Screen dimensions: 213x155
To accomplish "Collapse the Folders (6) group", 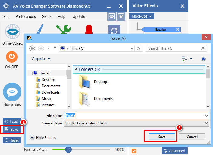I will pyautogui.click(x=76, y=69).
